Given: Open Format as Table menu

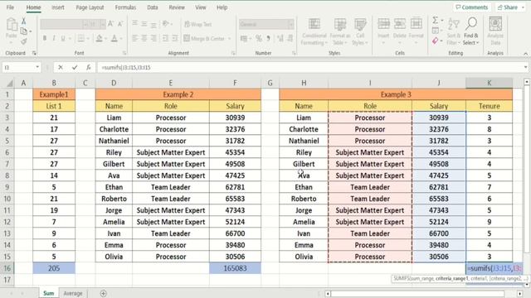Looking at the screenshot, I should [339, 31].
